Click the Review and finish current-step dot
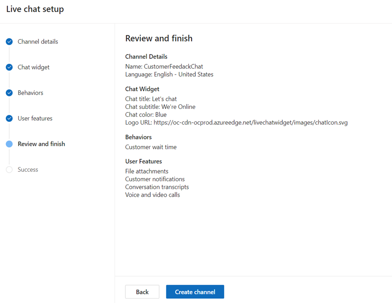This screenshot has height=303, width=392. pos(9,144)
